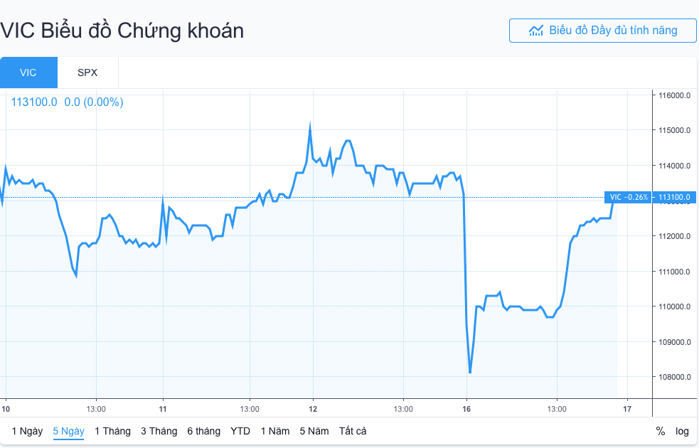Select the 5 Ngày time range

[x=68, y=431]
